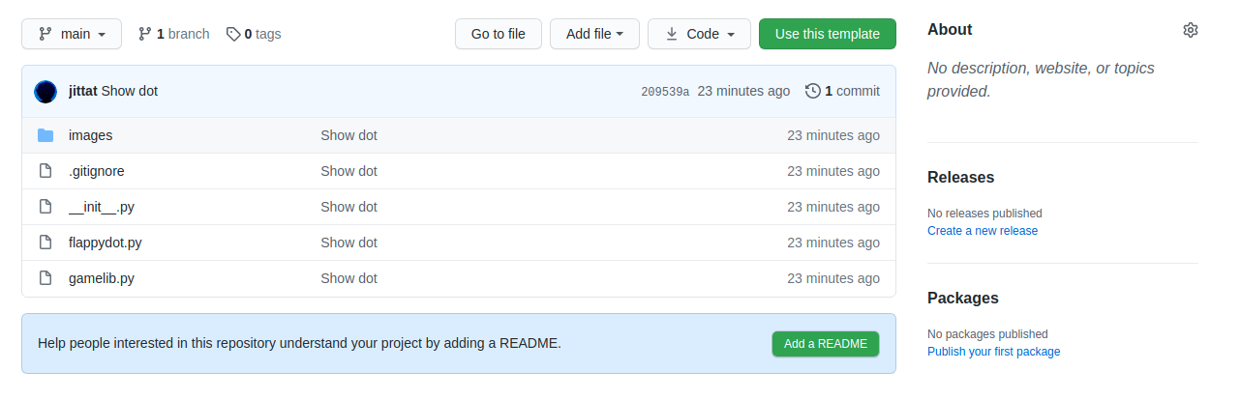This screenshot has width=1241, height=400.
Task: Follow the Create a new release link
Action: point(982,231)
